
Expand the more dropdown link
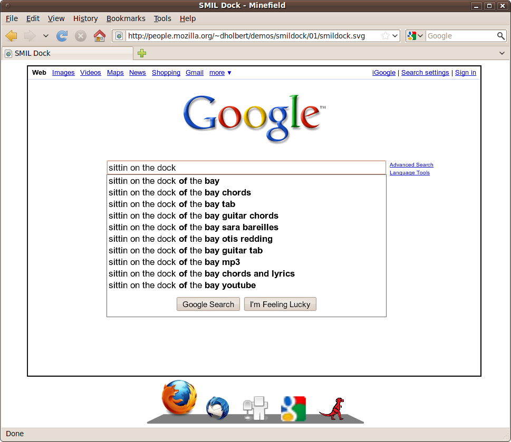(x=220, y=73)
